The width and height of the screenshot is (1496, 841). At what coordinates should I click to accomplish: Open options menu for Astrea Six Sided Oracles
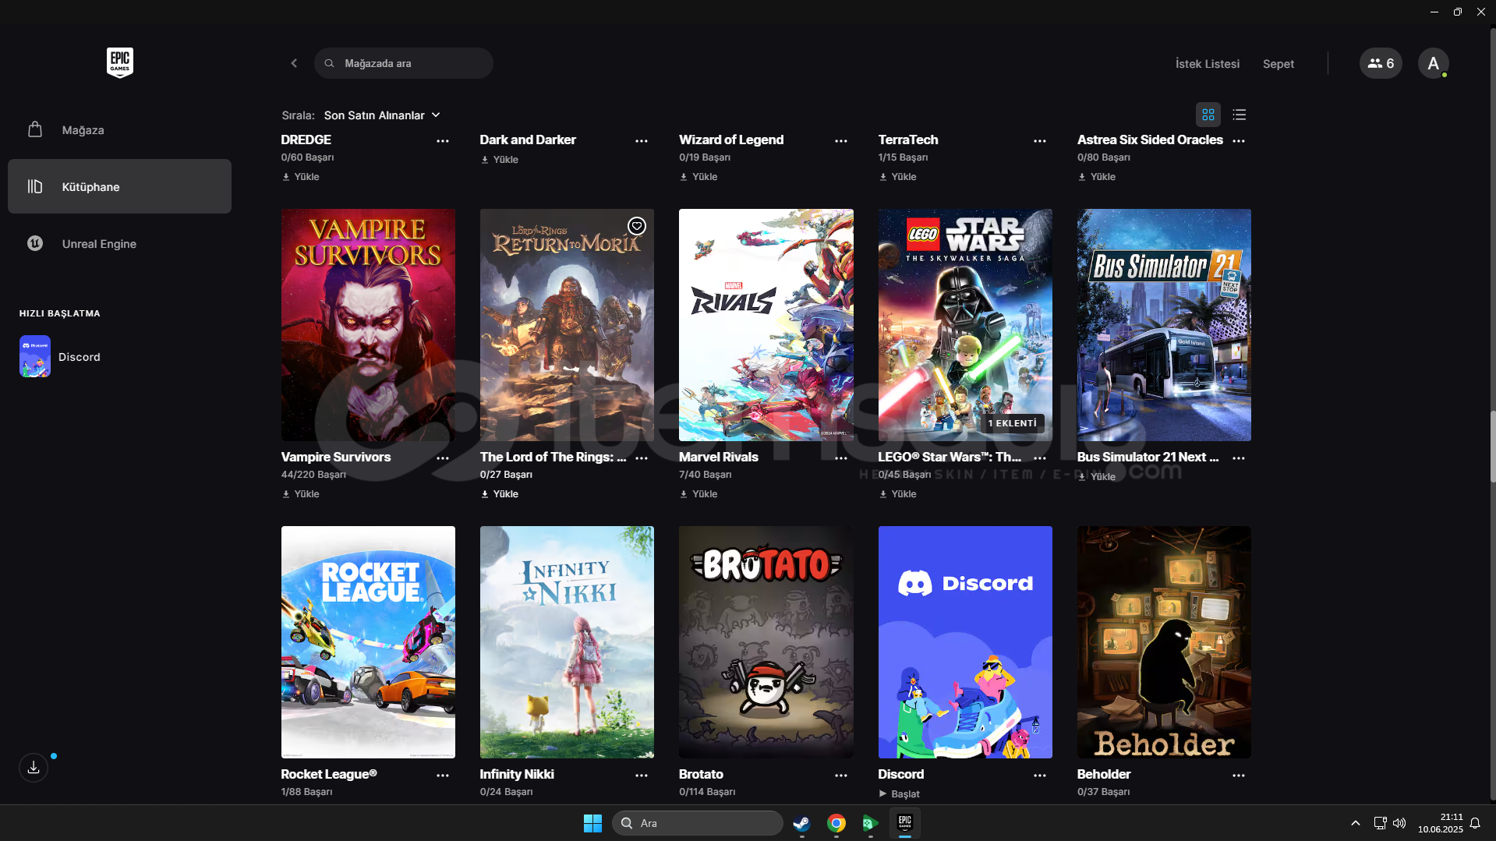[1239, 141]
